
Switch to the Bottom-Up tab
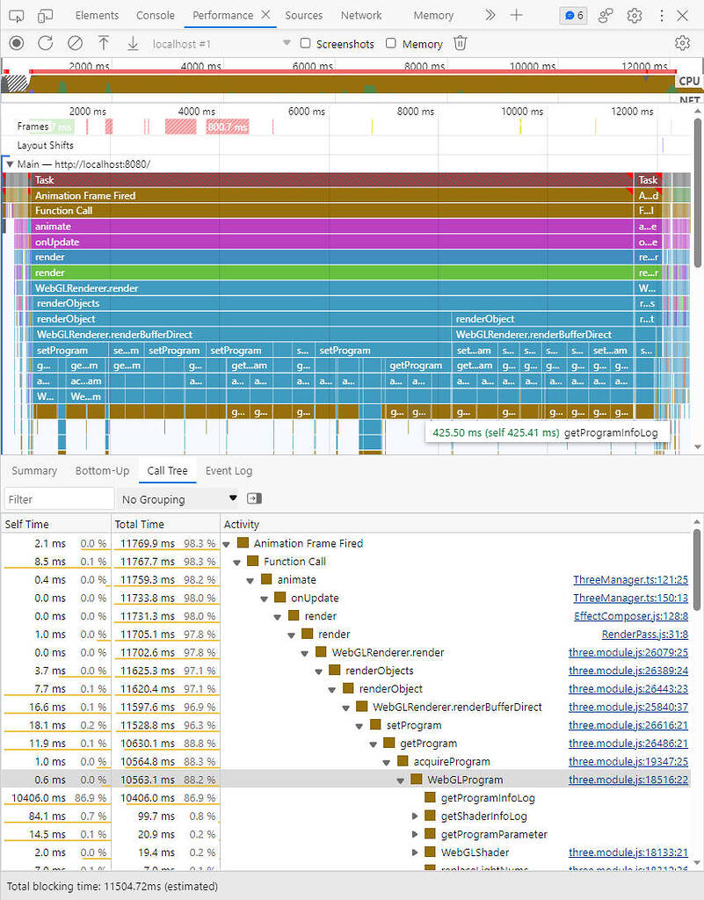click(102, 470)
